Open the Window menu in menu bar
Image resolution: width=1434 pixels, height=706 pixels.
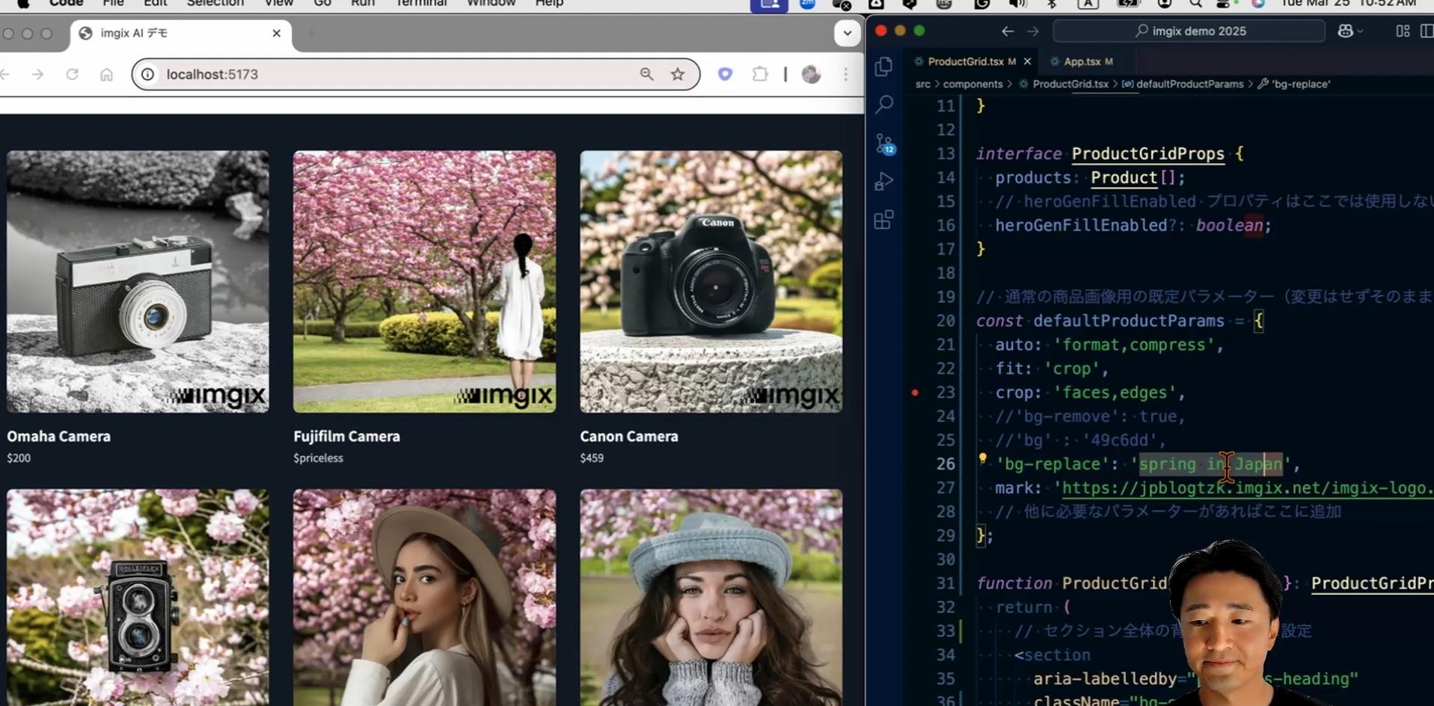pos(491,4)
